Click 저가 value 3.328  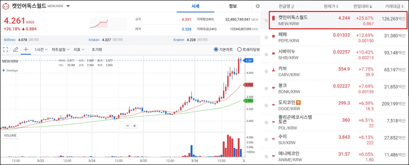[186, 29]
